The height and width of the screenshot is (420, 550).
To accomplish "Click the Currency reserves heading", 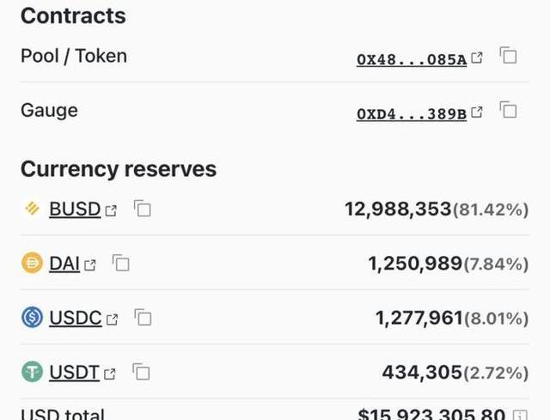I will click(x=119, y=168).
